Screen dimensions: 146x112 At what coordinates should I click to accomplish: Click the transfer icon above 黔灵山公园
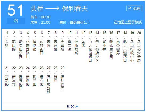[x=21, y=38]
